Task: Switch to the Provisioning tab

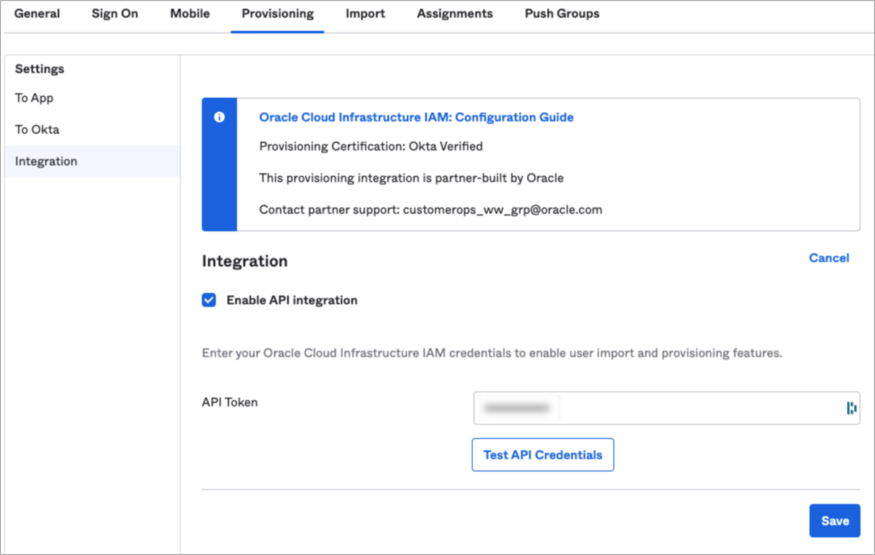Action: coord(277,13)
